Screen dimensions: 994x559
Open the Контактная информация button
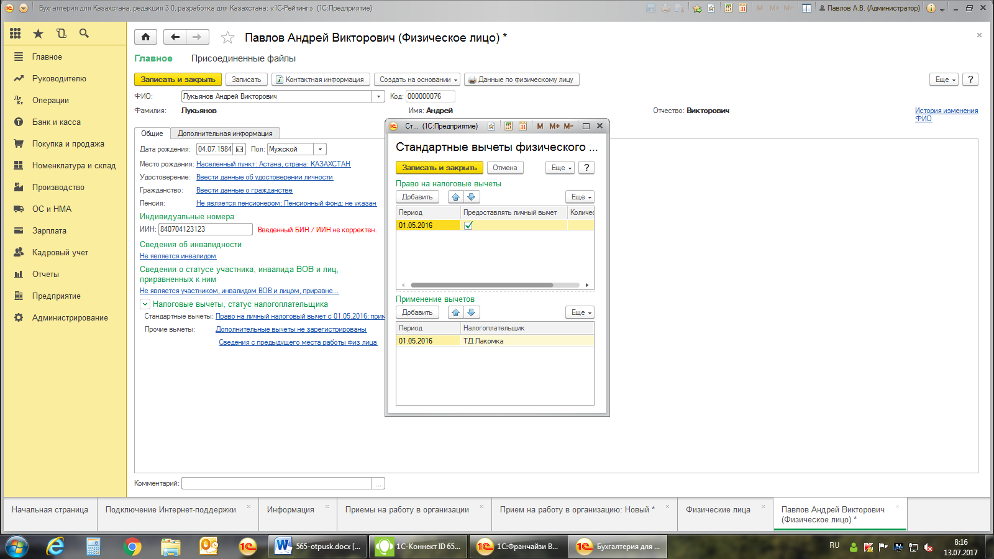(321, 80)
